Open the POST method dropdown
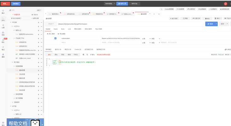 [51, 24]
